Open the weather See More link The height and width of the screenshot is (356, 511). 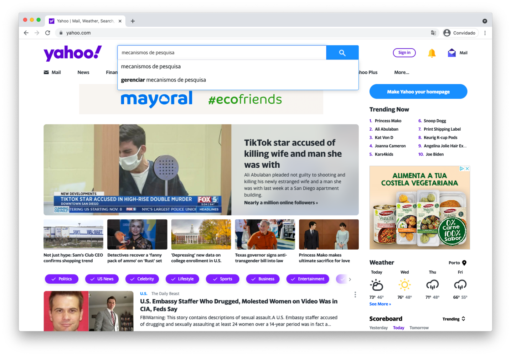tap(380, 304)
